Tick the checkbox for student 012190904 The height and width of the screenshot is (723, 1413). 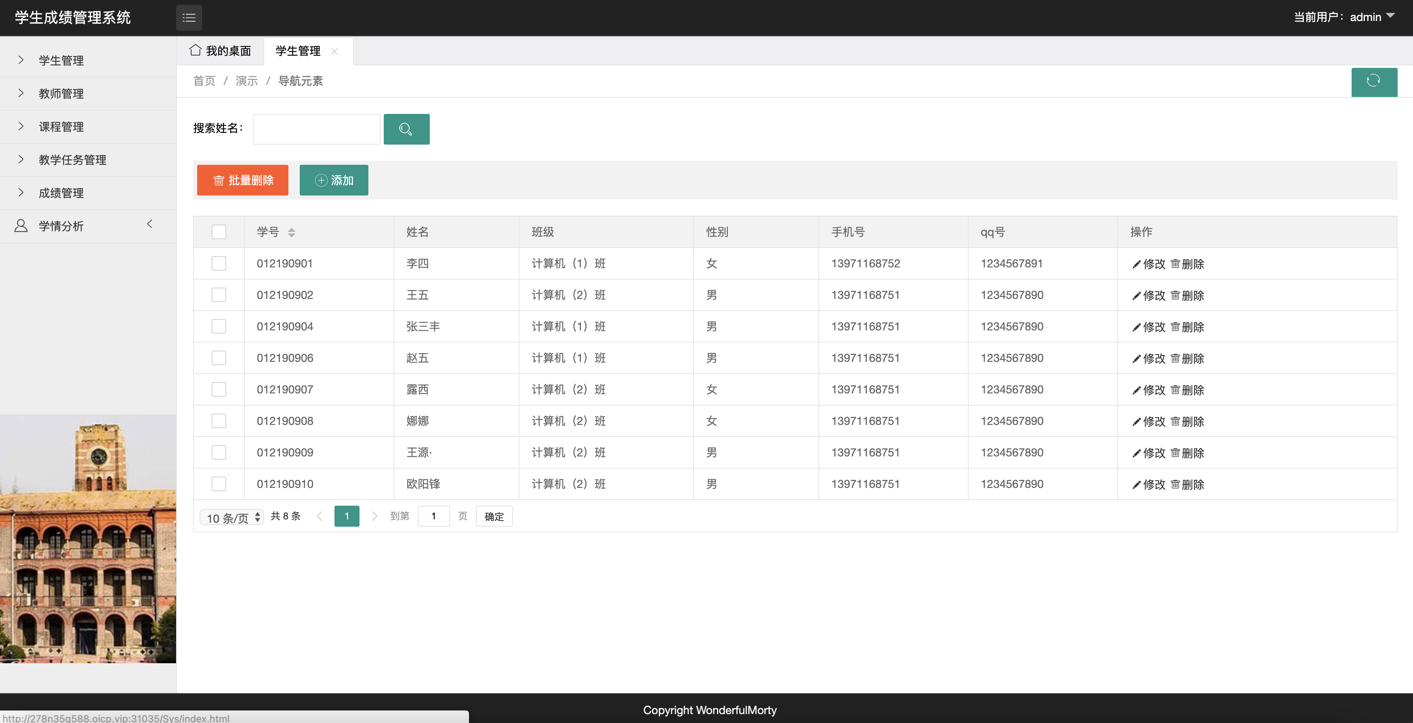(219, 326)
